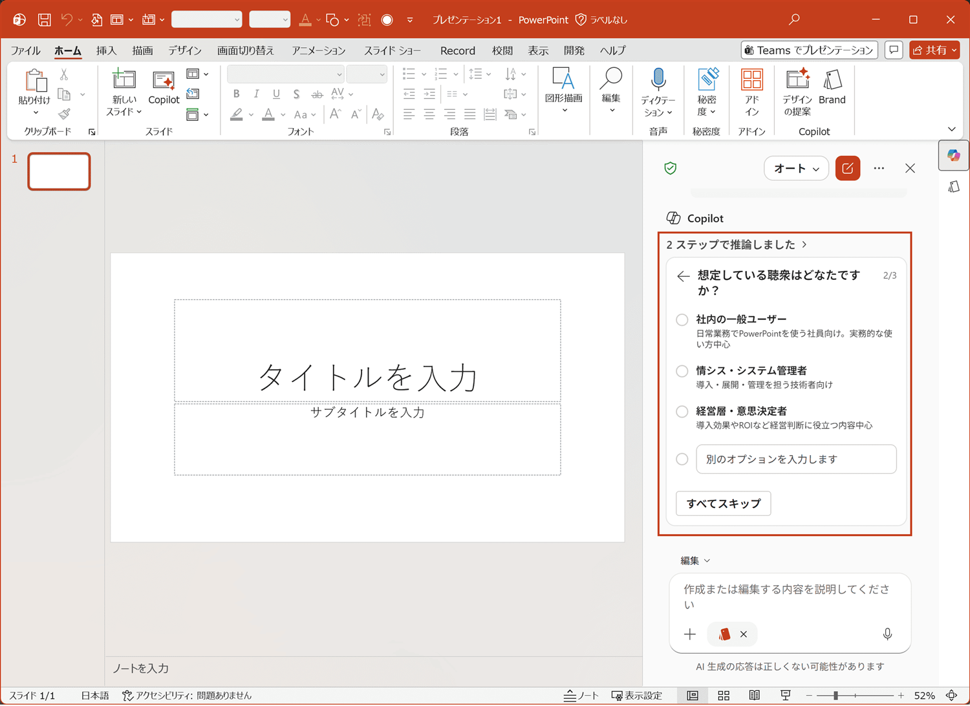
Task: Open the ファイル tab
Action: [25, 50]
